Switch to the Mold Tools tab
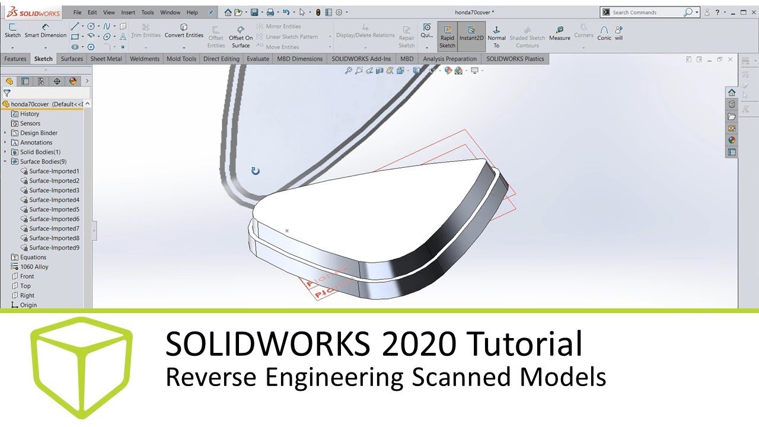The width and height of the screenshot is (759, 427). [181, 59]
